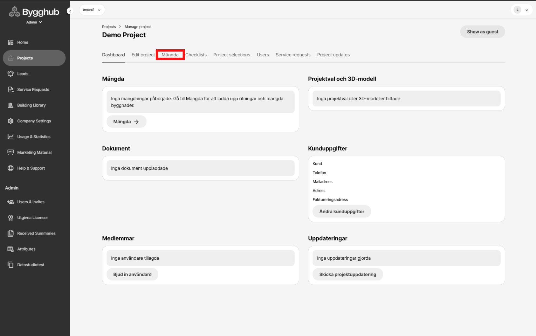The width and height of the screenshot is (536, 336).
Task: Collapse the sidebar with the arrow button
Action: 70,11
